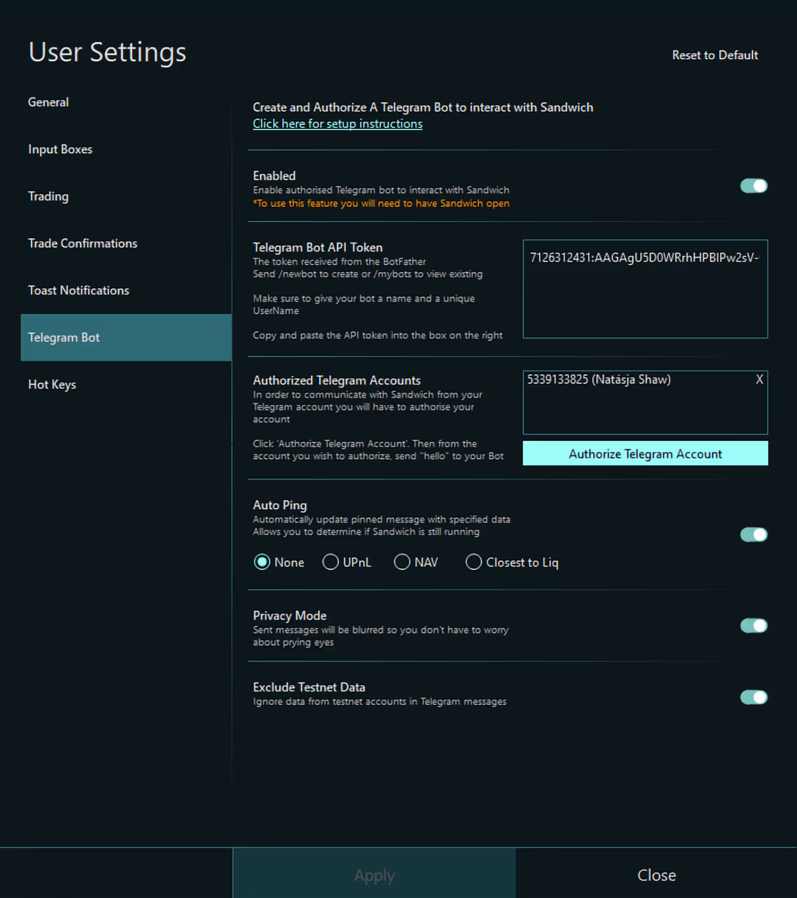Remove authorized account Natásja Shaw with X
The image size is (797, 898).
[x=759, y=379]
